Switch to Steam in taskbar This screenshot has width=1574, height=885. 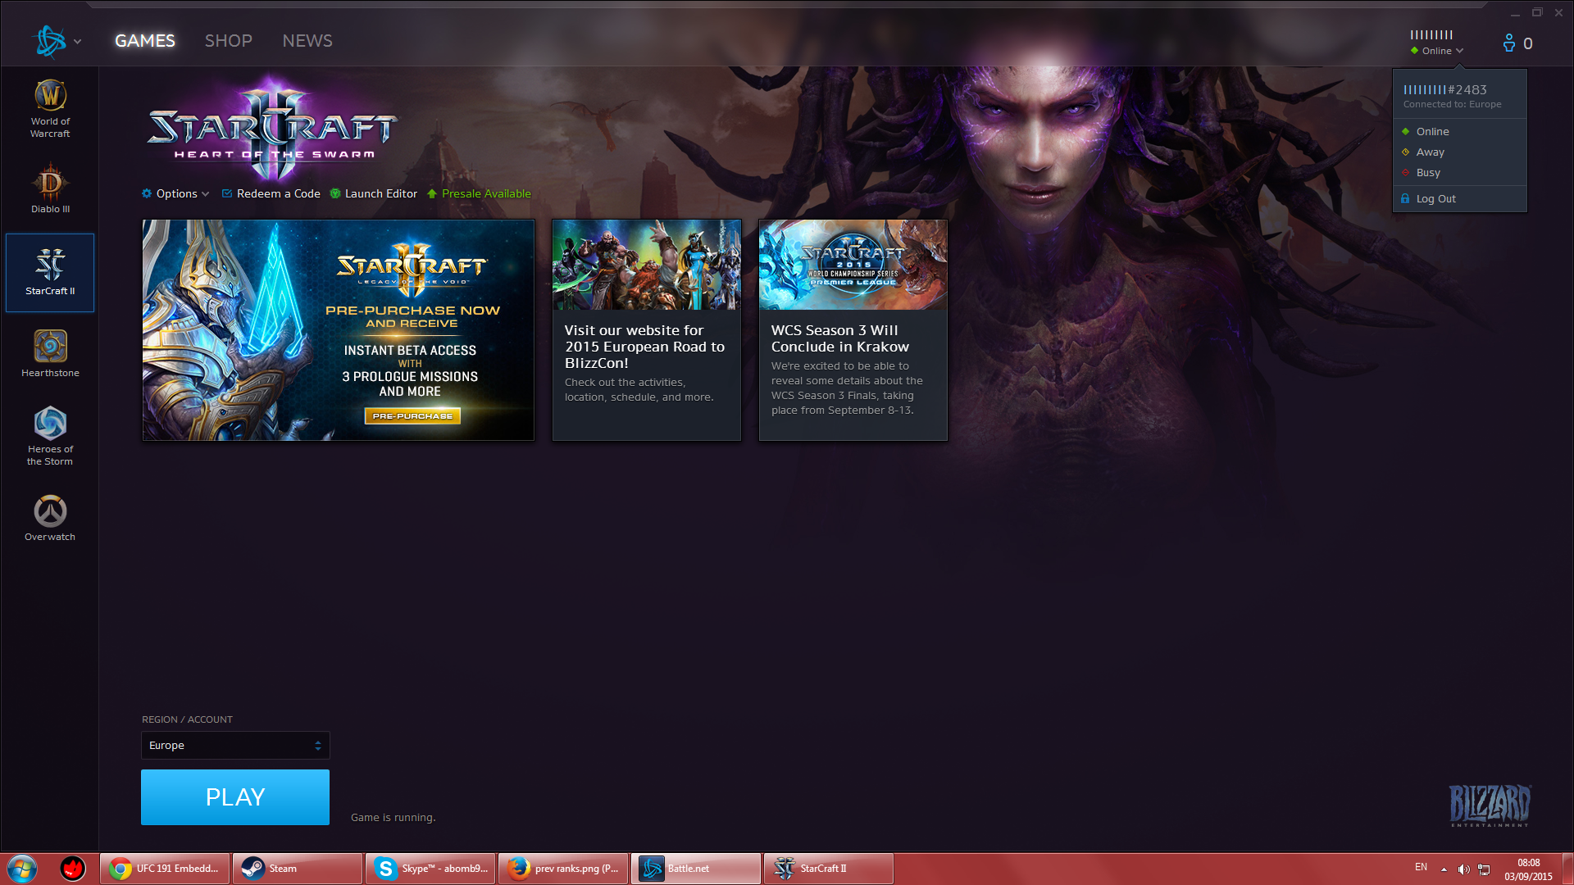pyautogui.click(x=298, y=868)
